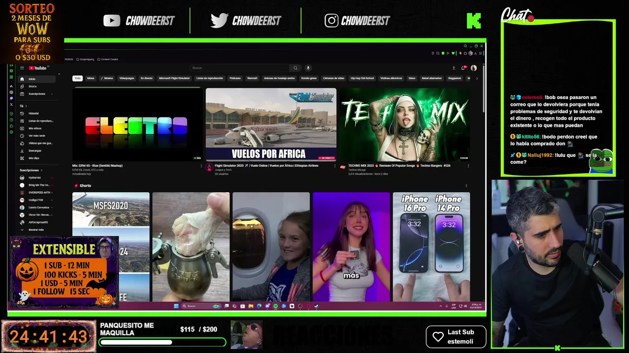
Task: Open the MSFS2020 short
Action: (111, 247)
